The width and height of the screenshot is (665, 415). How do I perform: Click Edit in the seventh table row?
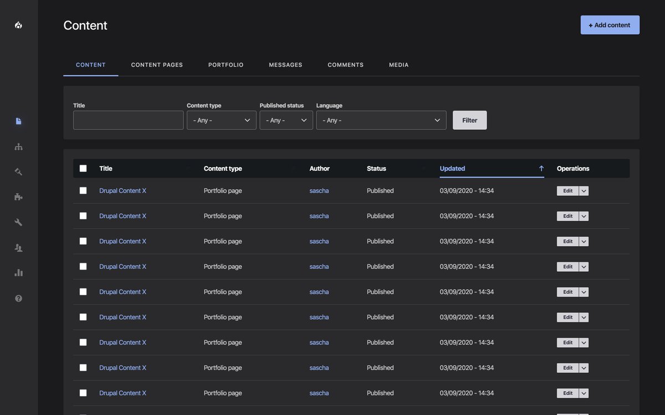point(568,343)
